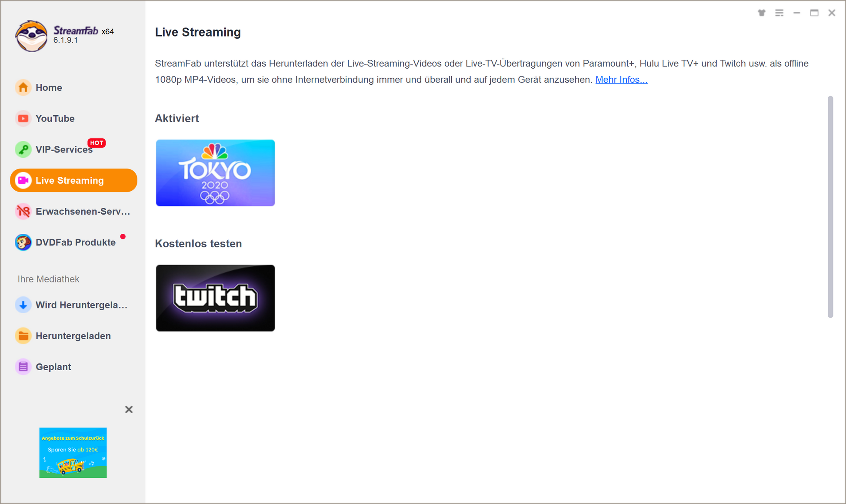Follow the Mehr Infos link
The height and width of the screenshot is (504, 846).
coord(621,80)
